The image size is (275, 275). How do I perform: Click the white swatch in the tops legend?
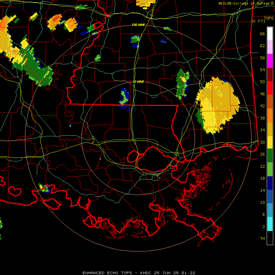point(270,34)
